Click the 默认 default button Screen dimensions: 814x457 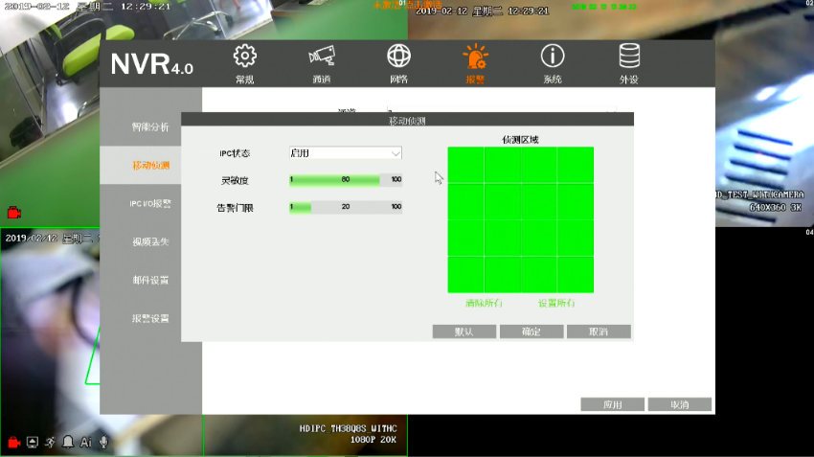click(x=464, y=331)
